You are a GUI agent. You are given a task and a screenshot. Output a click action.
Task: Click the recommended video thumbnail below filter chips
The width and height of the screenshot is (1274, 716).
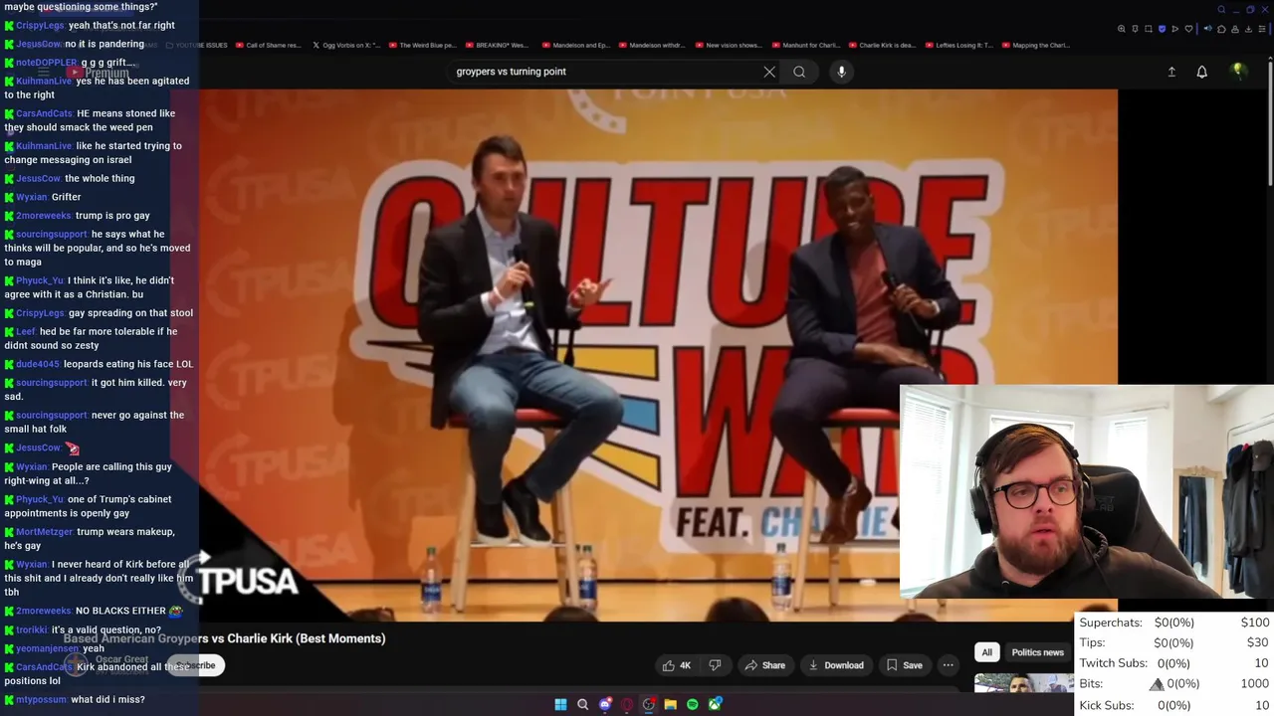coord(1023,683)
